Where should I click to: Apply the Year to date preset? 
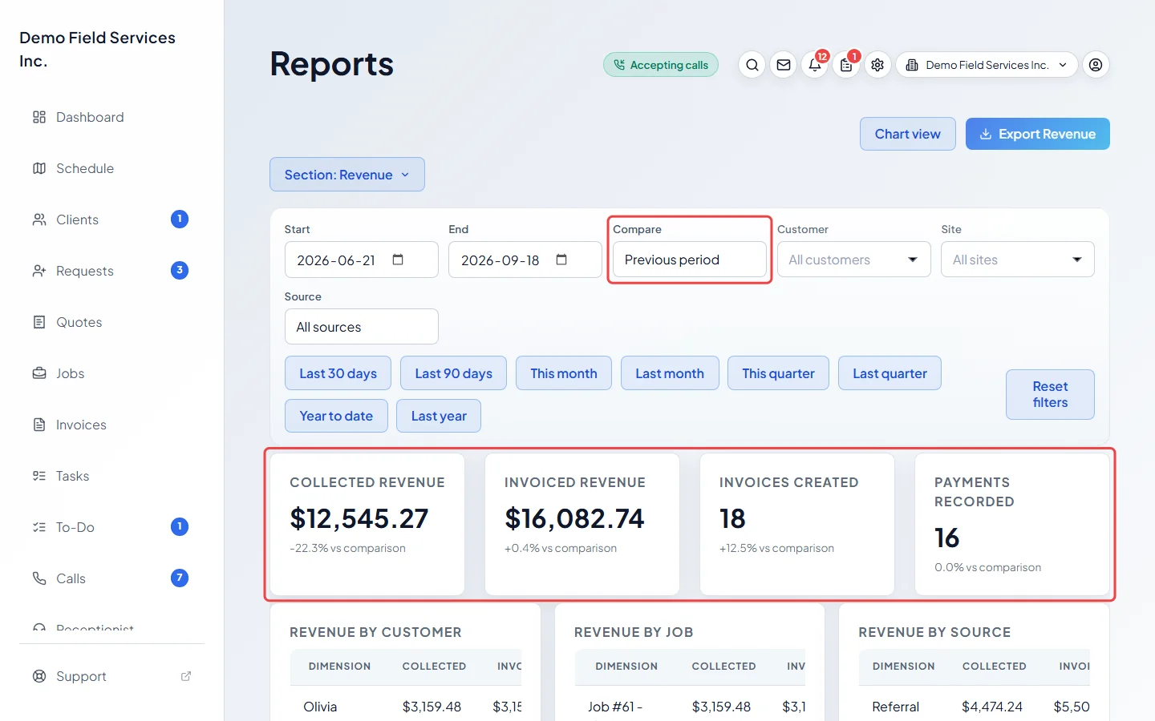[336, 416]
